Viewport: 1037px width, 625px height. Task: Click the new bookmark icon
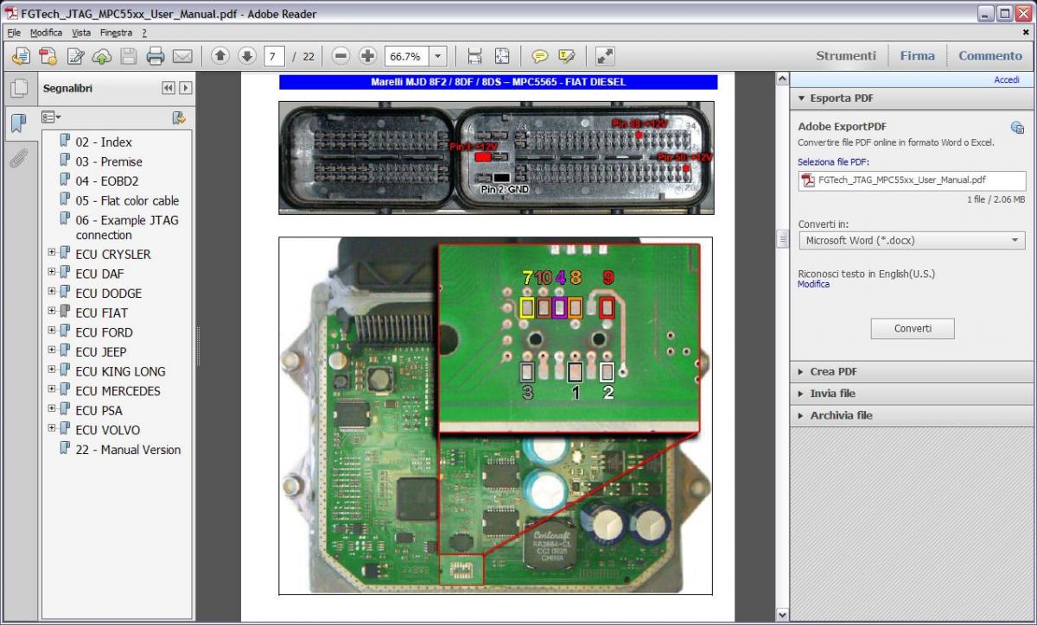click(179, 117)
